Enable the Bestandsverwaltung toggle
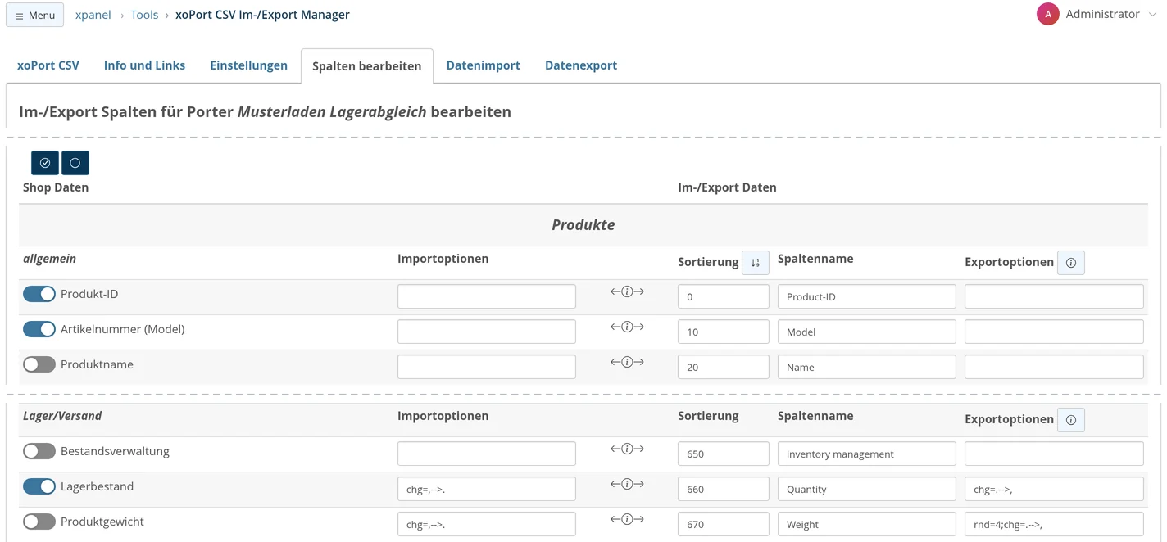Image resolution: width=1167 pixels, height=542 pixels. pyautogui.click(x=39, y=451)
